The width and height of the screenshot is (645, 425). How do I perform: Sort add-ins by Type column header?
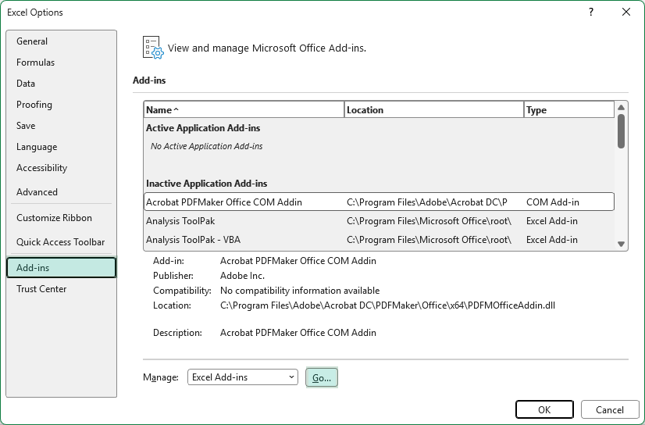[569, 110]
